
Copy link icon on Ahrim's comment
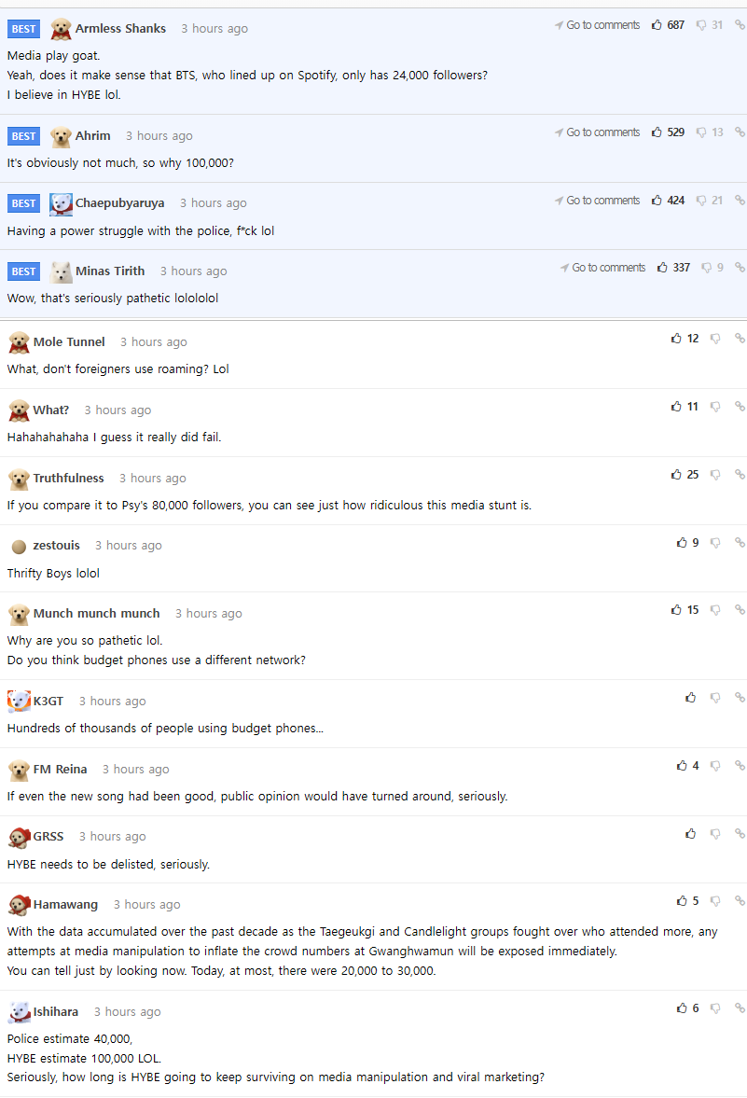pos(740,132)
